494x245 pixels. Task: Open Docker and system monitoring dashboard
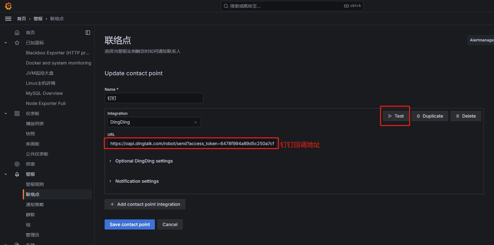click(x=58, y=63)
